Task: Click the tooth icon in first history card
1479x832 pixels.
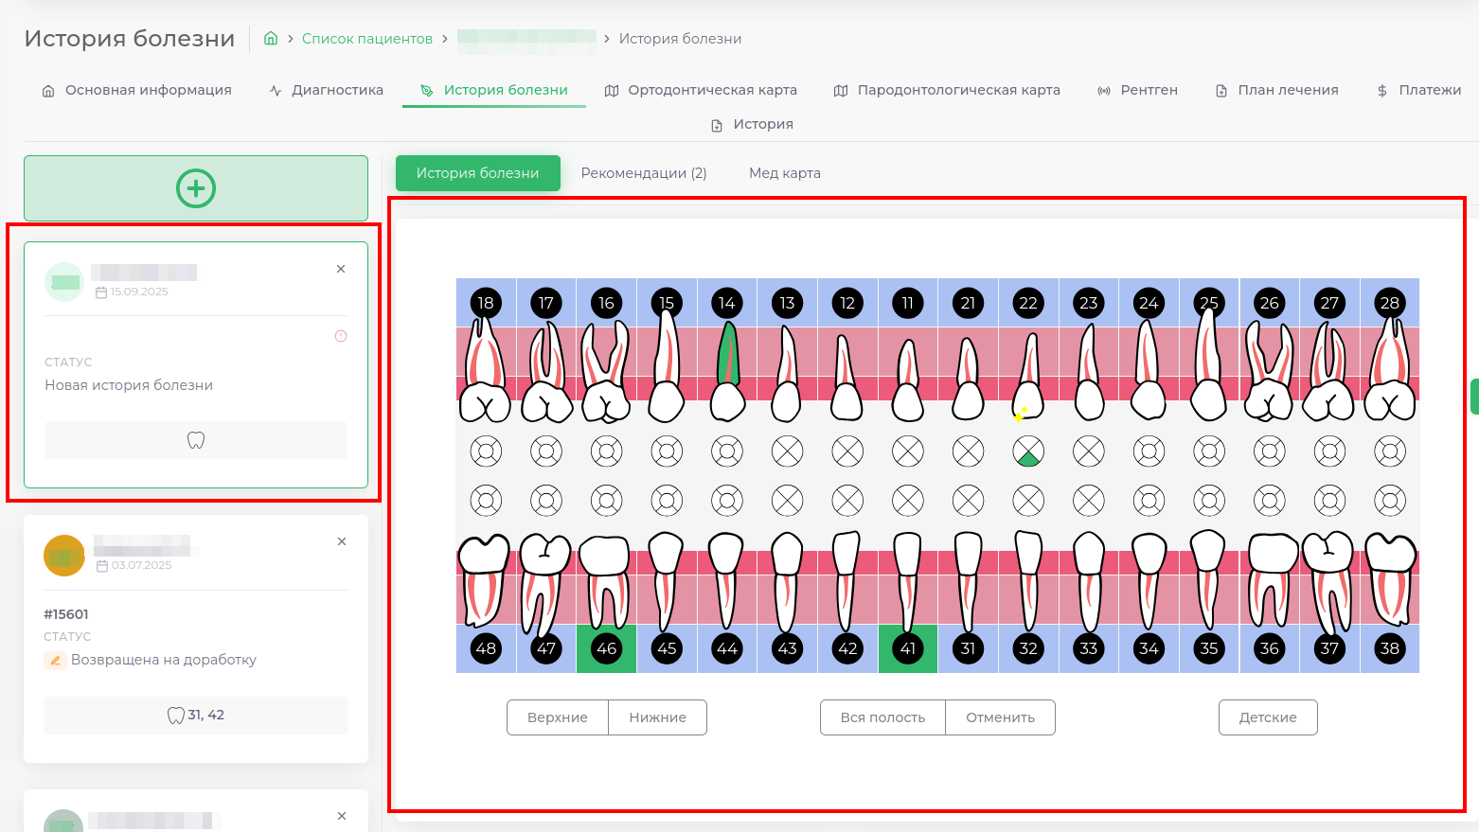Action: click(x=196, y=440)
